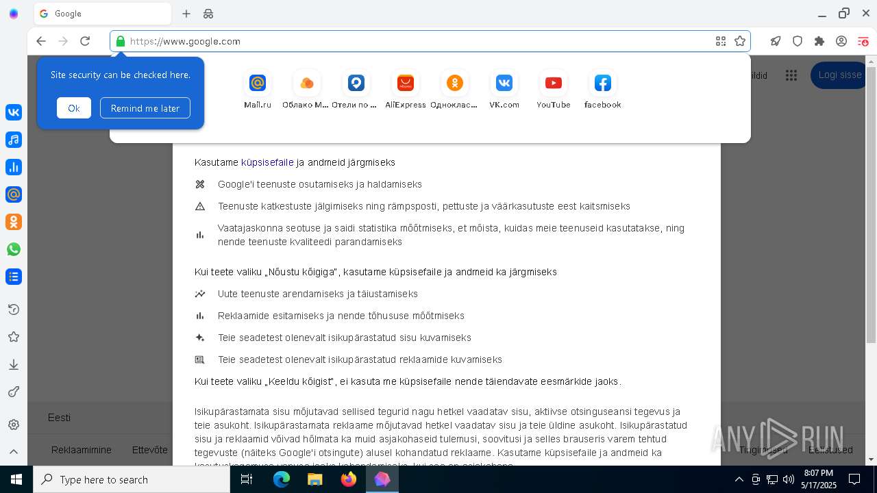Open the facebook shortcut tile
The width and height of the screenshot is (877, 493).
coord(603,90)
